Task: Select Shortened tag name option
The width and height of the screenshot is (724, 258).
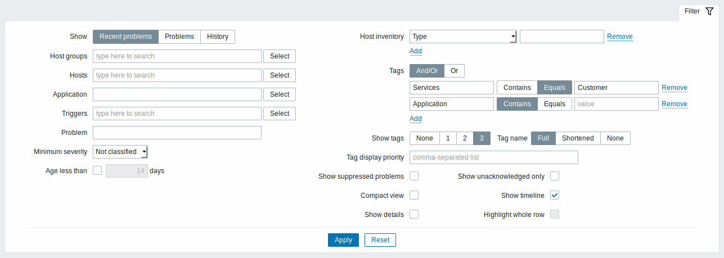Action: (x=578, y=138)
